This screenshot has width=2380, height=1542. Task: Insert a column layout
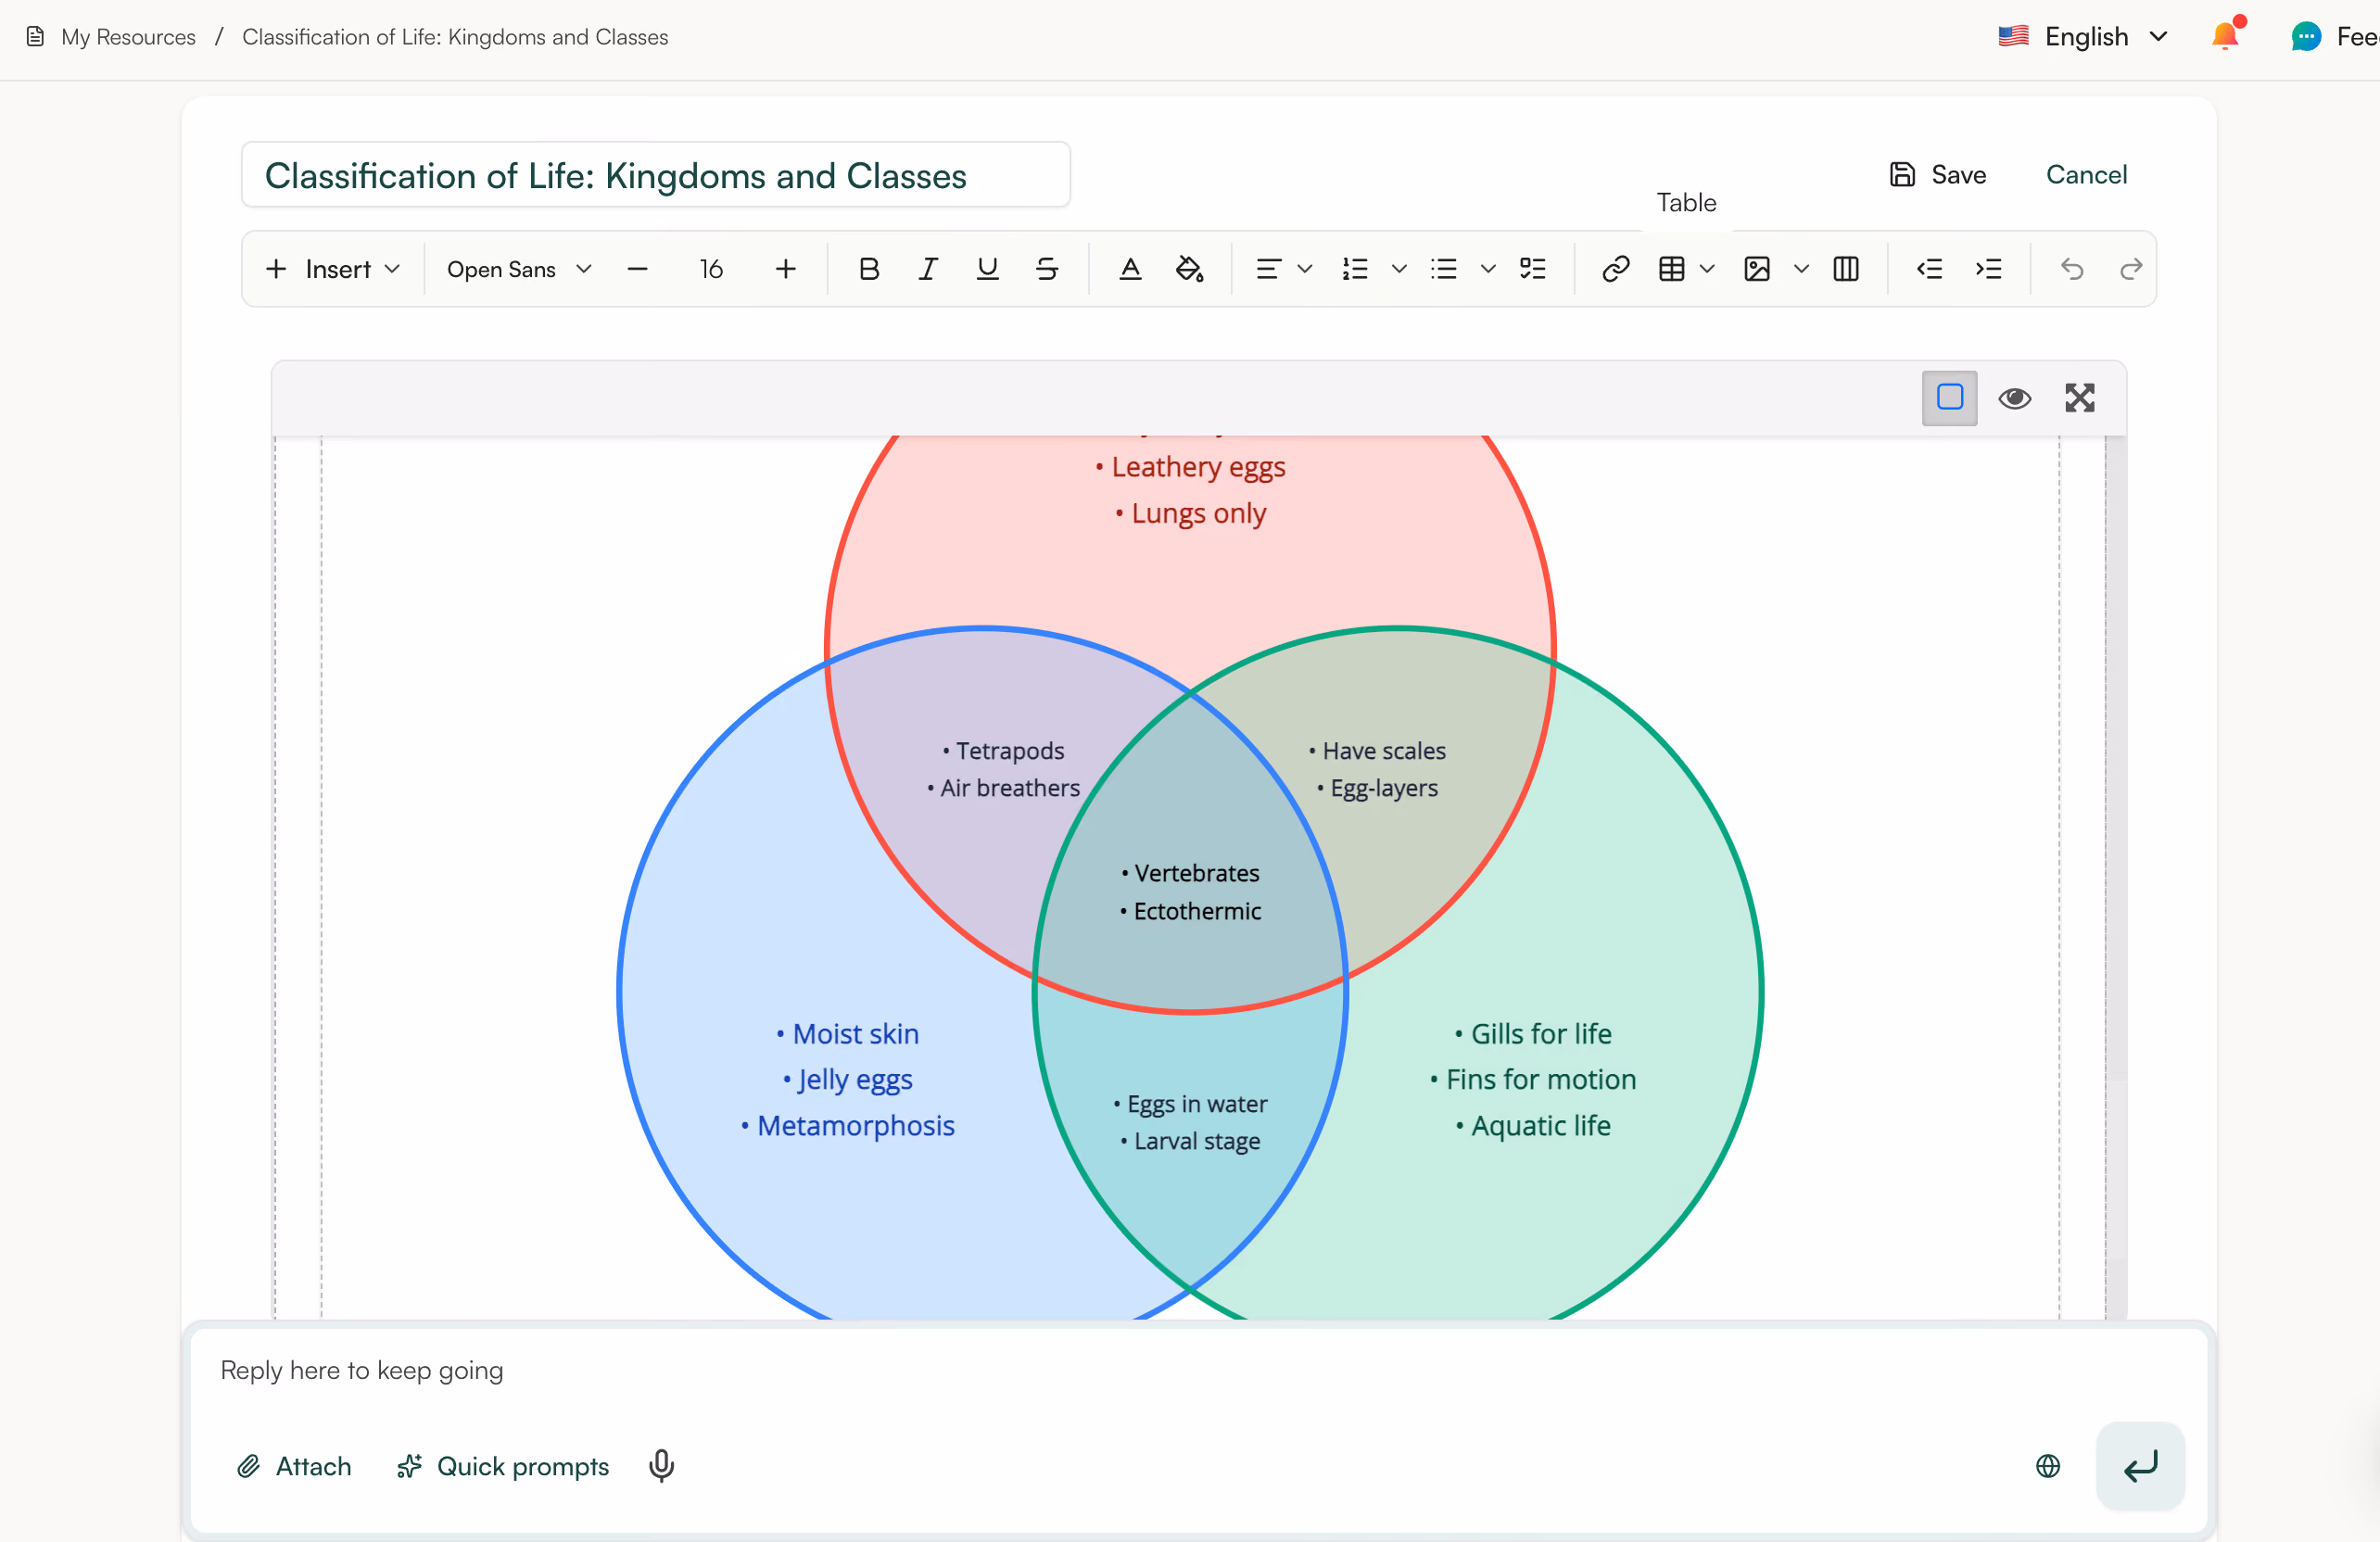coord(1846,269)
